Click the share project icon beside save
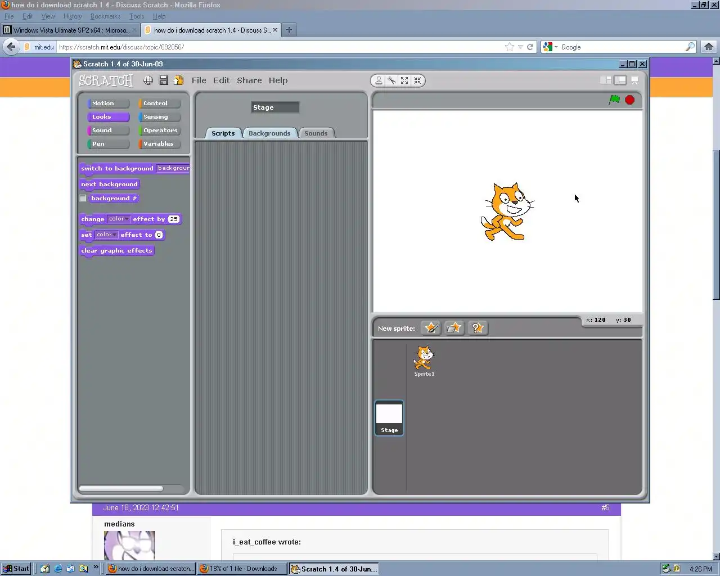The height and width of the screenshot is (576, 720). tap(178, 80)
